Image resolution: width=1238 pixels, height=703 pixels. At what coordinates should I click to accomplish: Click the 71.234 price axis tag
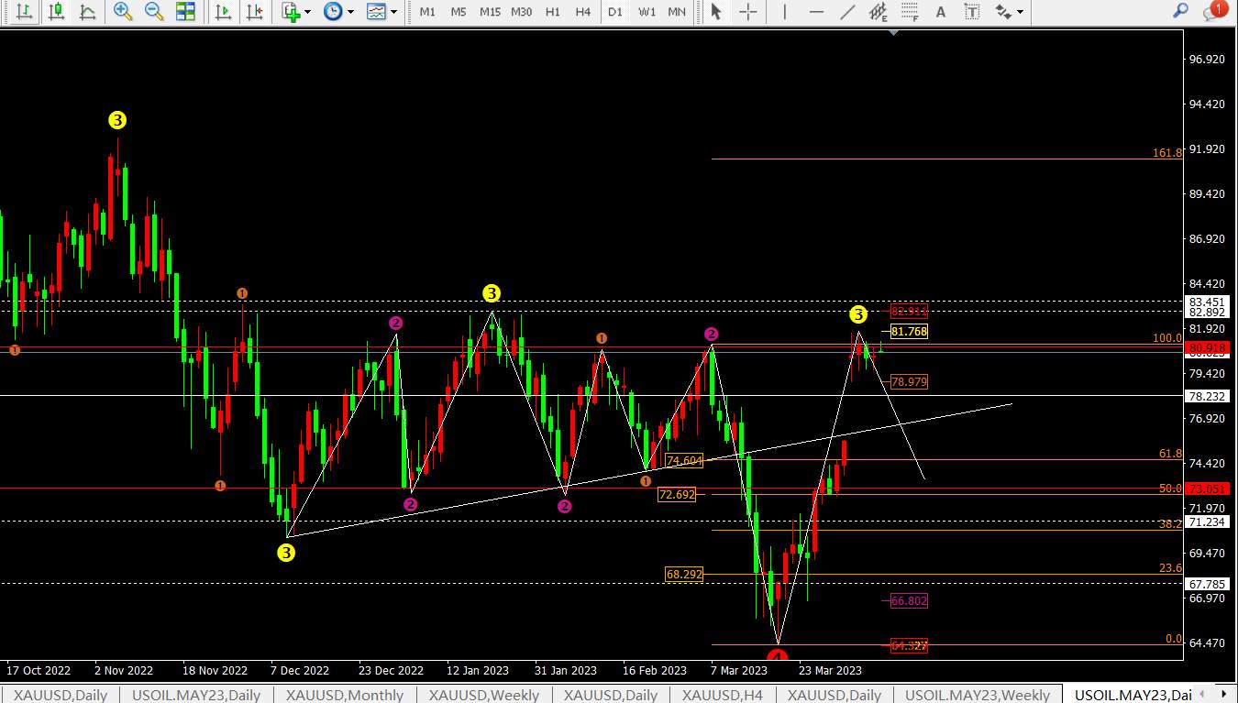point(1207,522)
